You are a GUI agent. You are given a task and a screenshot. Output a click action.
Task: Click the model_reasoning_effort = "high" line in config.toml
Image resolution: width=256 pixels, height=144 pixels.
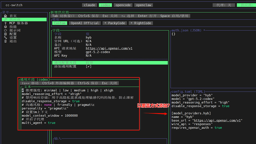pos(200,103)
